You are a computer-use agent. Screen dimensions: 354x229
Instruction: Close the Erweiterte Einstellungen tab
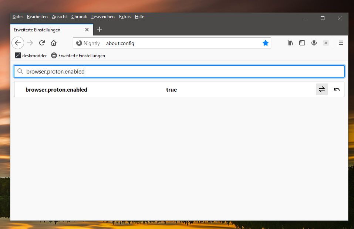tap(87, 30)
